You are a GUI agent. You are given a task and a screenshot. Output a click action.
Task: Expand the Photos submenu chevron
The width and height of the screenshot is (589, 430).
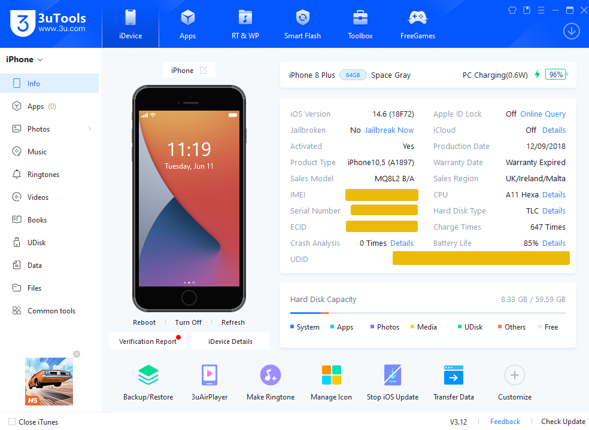(x=90, y=129)
